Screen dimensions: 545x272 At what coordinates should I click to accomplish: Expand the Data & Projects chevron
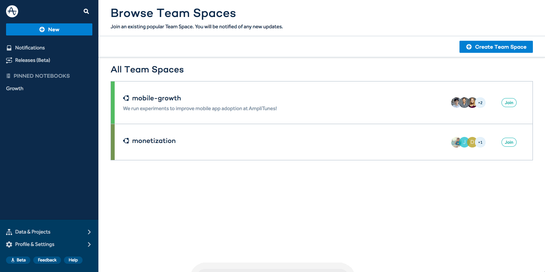tap(89, 232)
